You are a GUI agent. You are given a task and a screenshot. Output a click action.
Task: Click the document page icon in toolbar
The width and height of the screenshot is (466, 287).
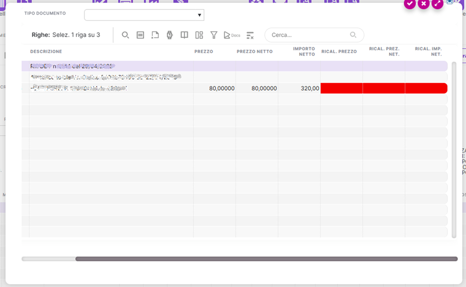click(155, 35)
